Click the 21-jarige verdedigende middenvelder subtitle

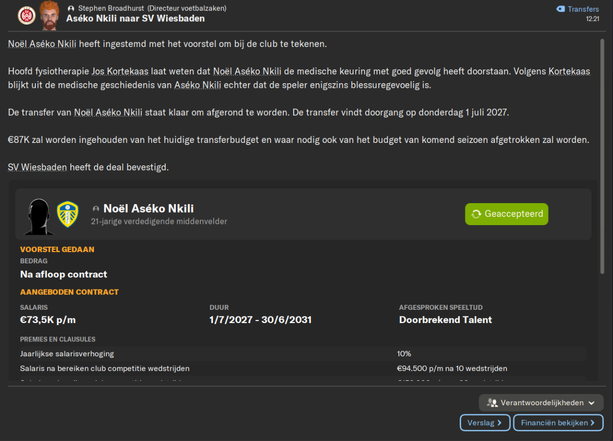click(x=159, y=222)
